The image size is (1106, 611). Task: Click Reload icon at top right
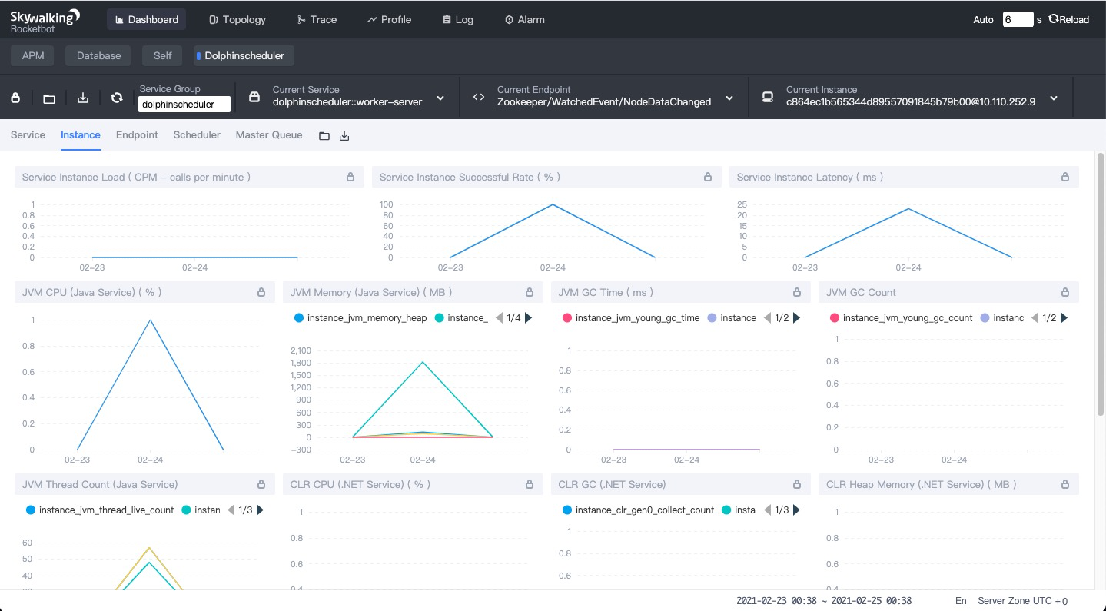click(1054, 19)
